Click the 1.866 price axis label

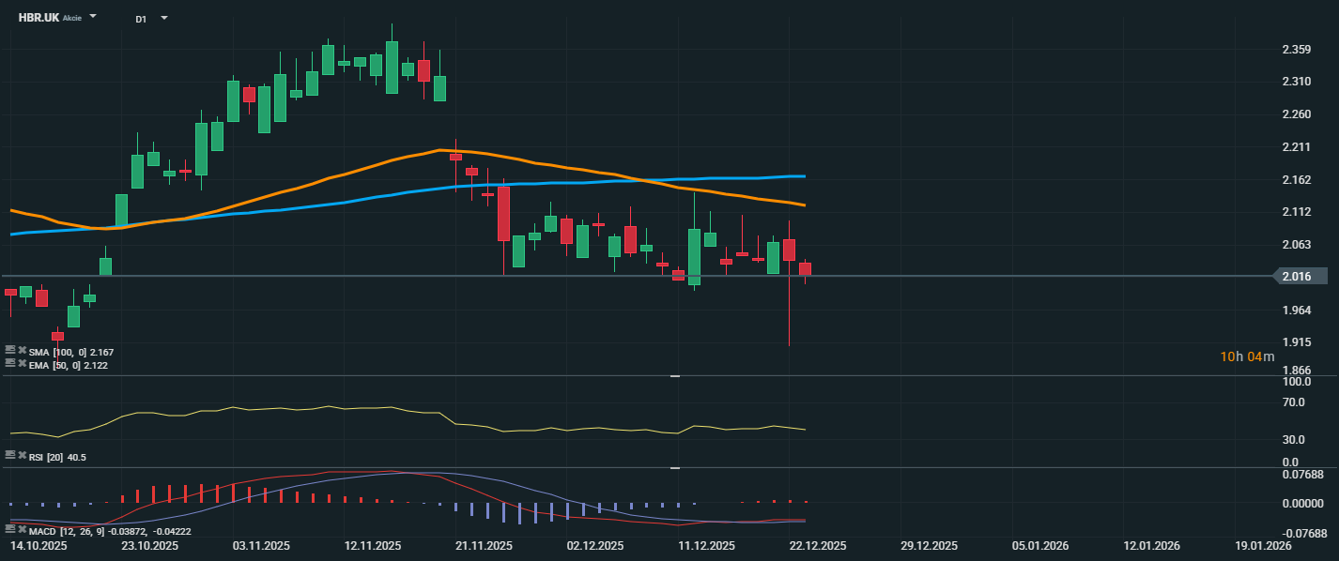[1296, 371]
